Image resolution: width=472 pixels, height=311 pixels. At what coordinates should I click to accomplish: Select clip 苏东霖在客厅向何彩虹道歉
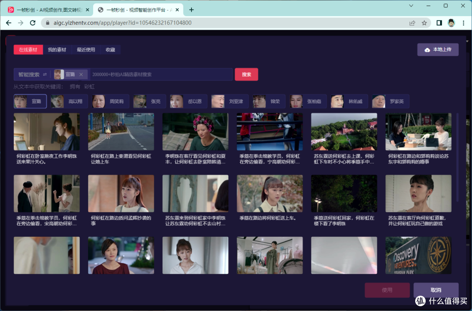[418, 194]
